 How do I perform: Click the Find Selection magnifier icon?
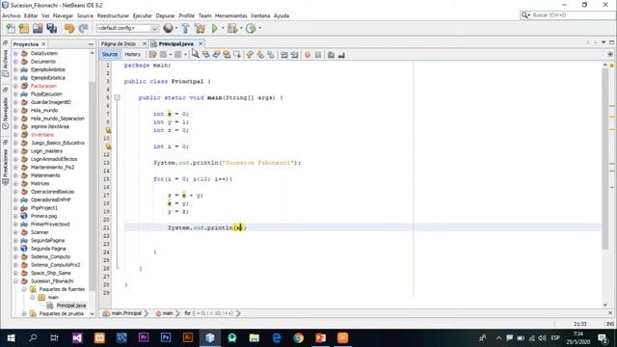pyautogui.click(x=195, y=55)
